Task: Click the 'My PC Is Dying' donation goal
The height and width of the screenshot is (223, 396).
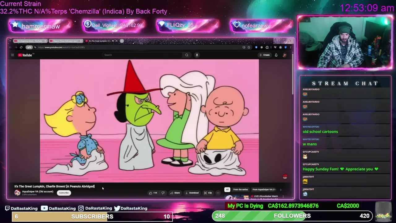Action: click(x=293, y=206)
